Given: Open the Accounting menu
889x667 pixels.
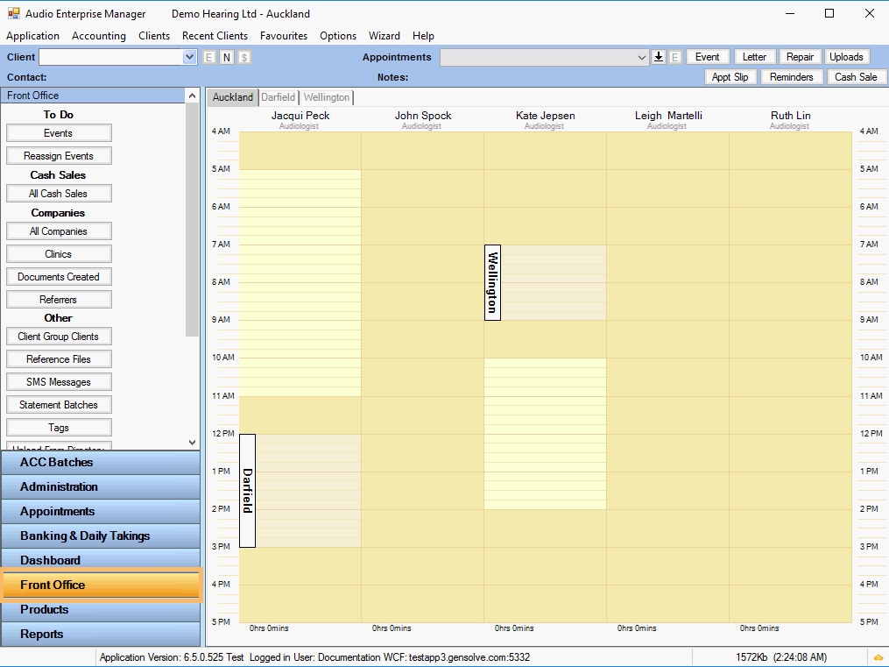Looking at the screenshot, I should 98,36.
